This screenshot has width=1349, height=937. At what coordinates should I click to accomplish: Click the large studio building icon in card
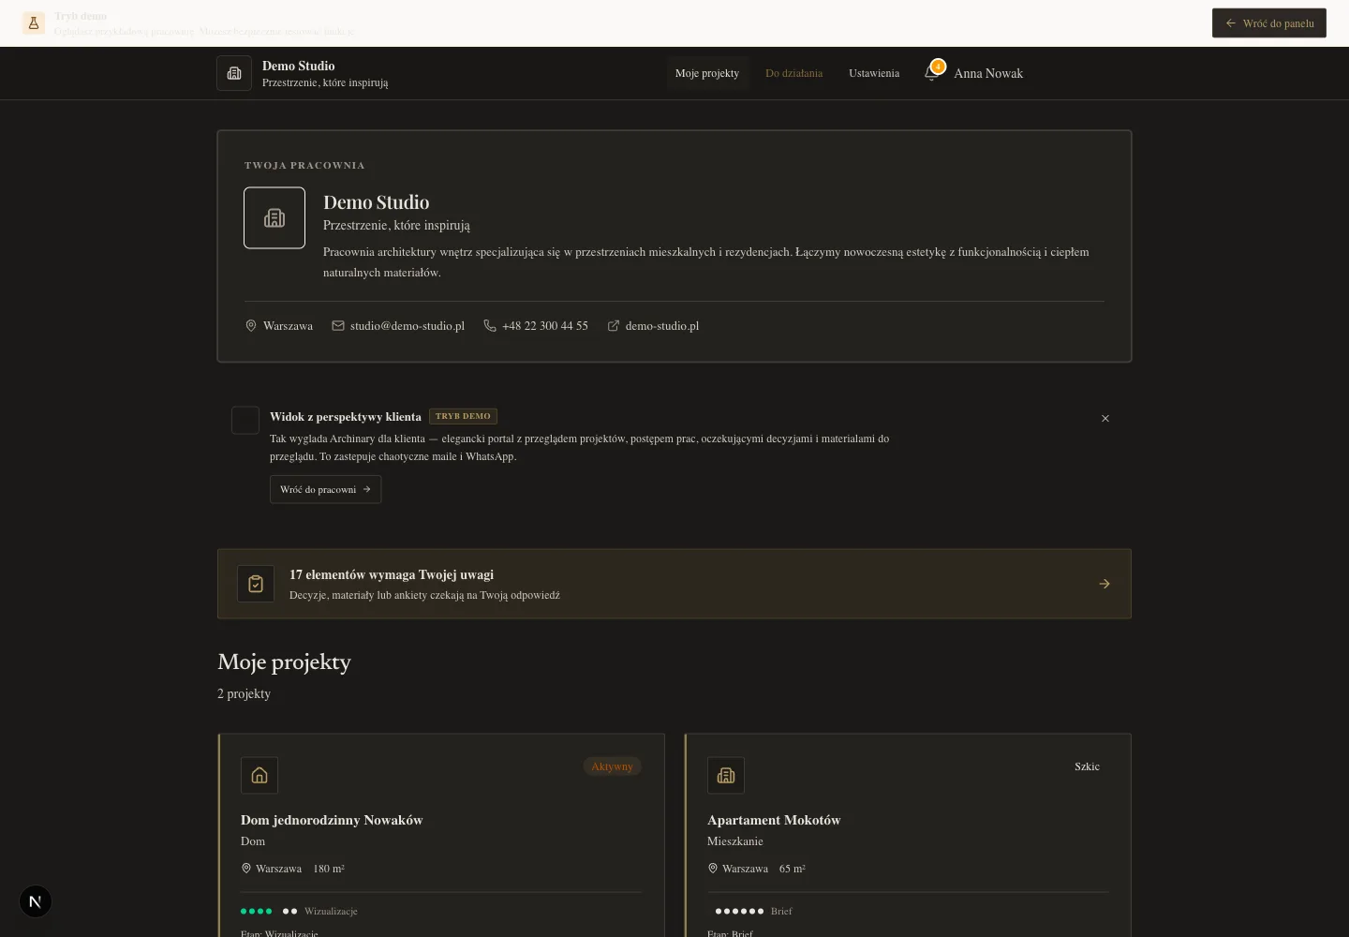(274, 218)
